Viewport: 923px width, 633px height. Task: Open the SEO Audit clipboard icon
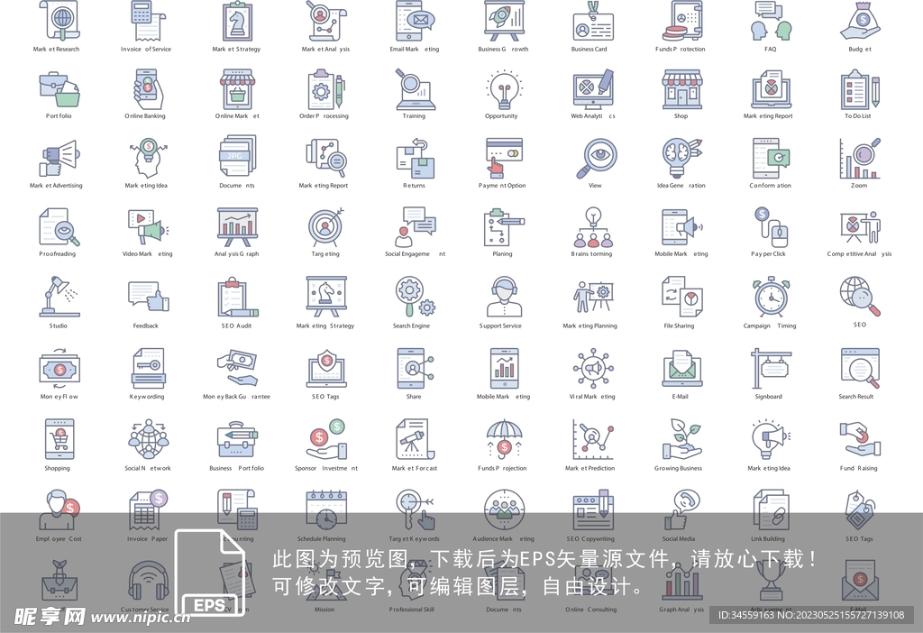pos(236,298)
